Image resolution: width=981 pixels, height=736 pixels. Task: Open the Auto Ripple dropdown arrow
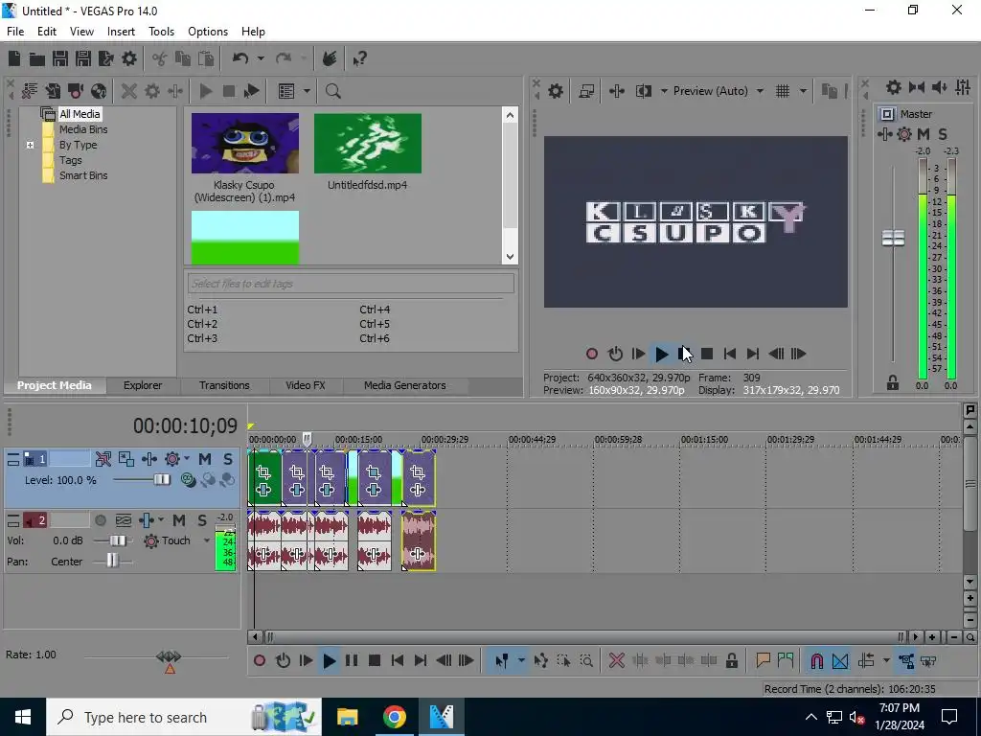pyautogui.click(x=886, y=661)
